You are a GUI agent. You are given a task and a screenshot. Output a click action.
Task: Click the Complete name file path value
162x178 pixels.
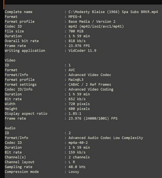click(x=113, y=12)
